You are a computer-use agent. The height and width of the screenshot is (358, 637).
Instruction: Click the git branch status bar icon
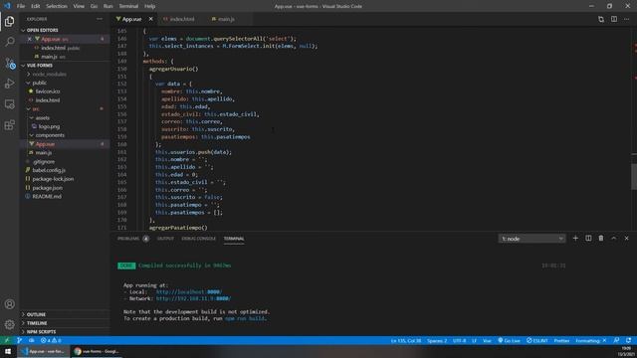pyautogui.click(x=19, y=340)
